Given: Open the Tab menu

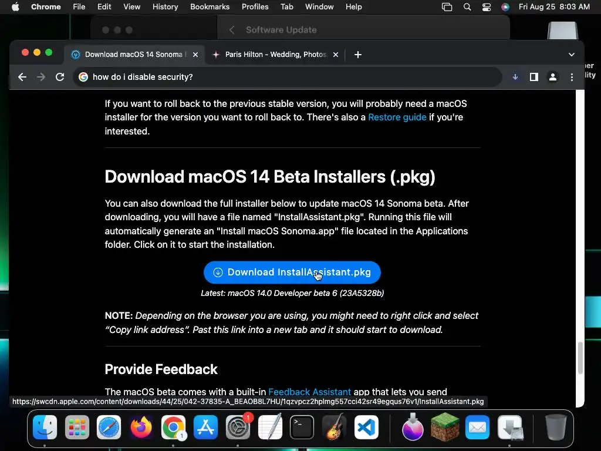Looking at the screenshot, I should click(x=286, y=7).
